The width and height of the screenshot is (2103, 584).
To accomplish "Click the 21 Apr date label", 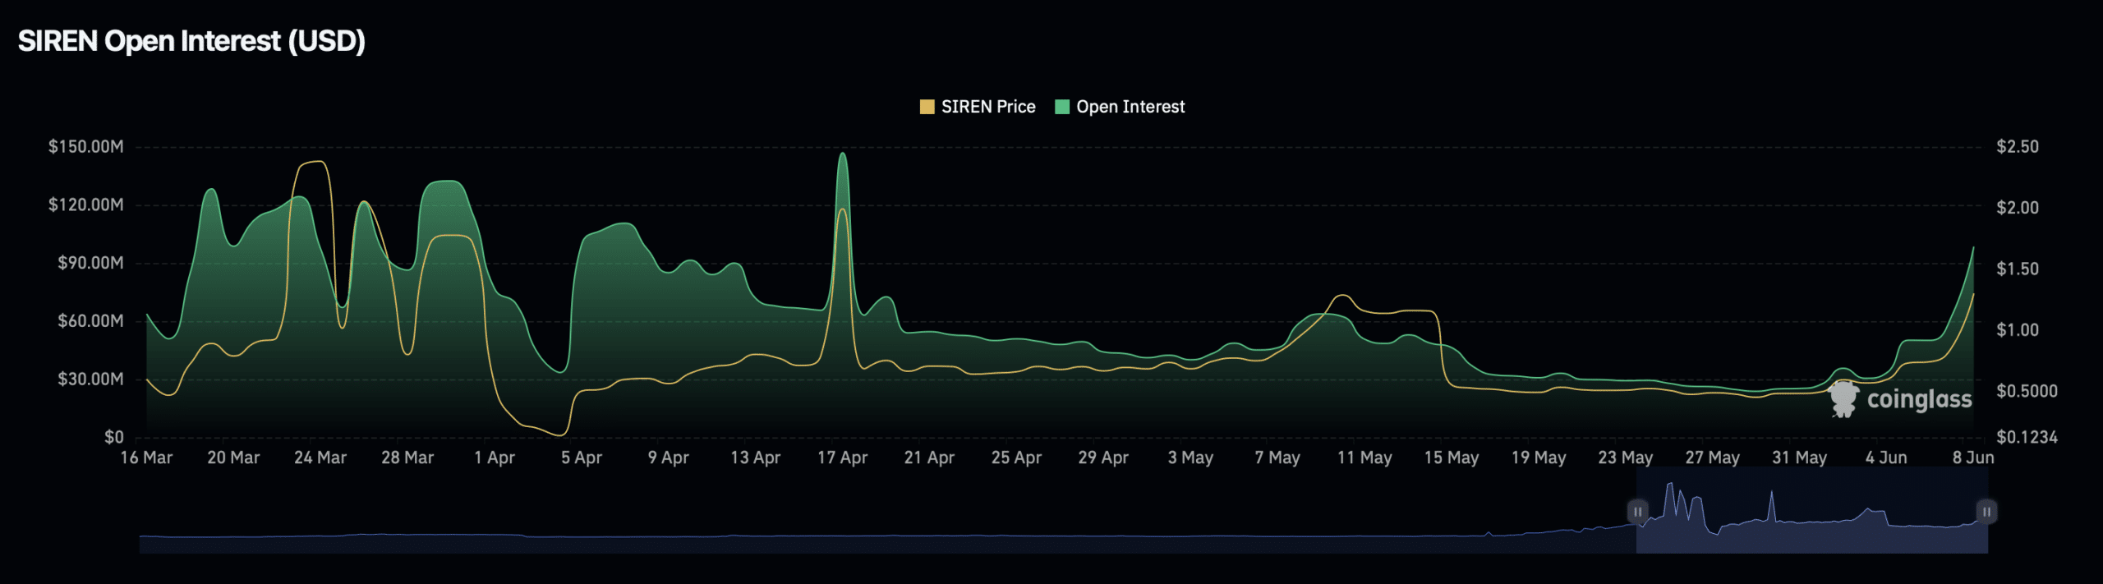I will 929,458.
